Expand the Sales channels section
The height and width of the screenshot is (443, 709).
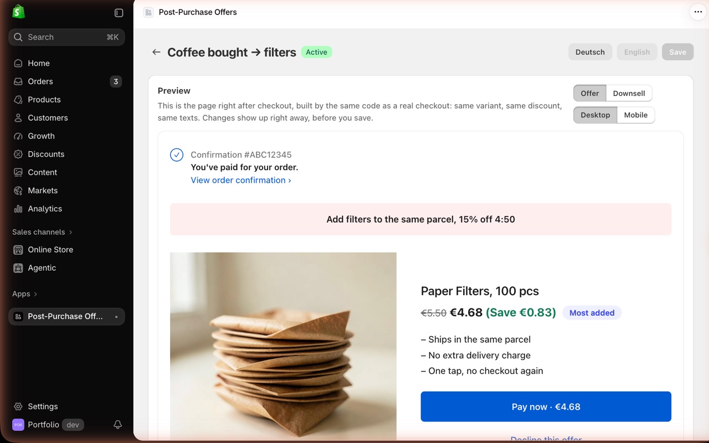43,232
